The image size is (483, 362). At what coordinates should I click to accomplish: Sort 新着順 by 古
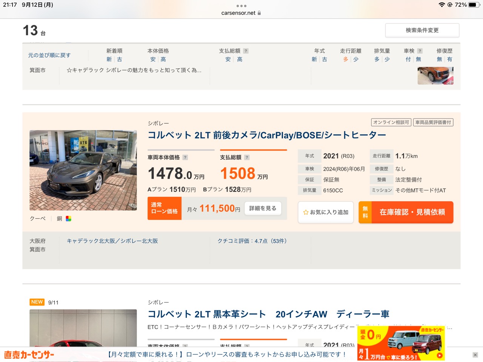tap(120, 59)
